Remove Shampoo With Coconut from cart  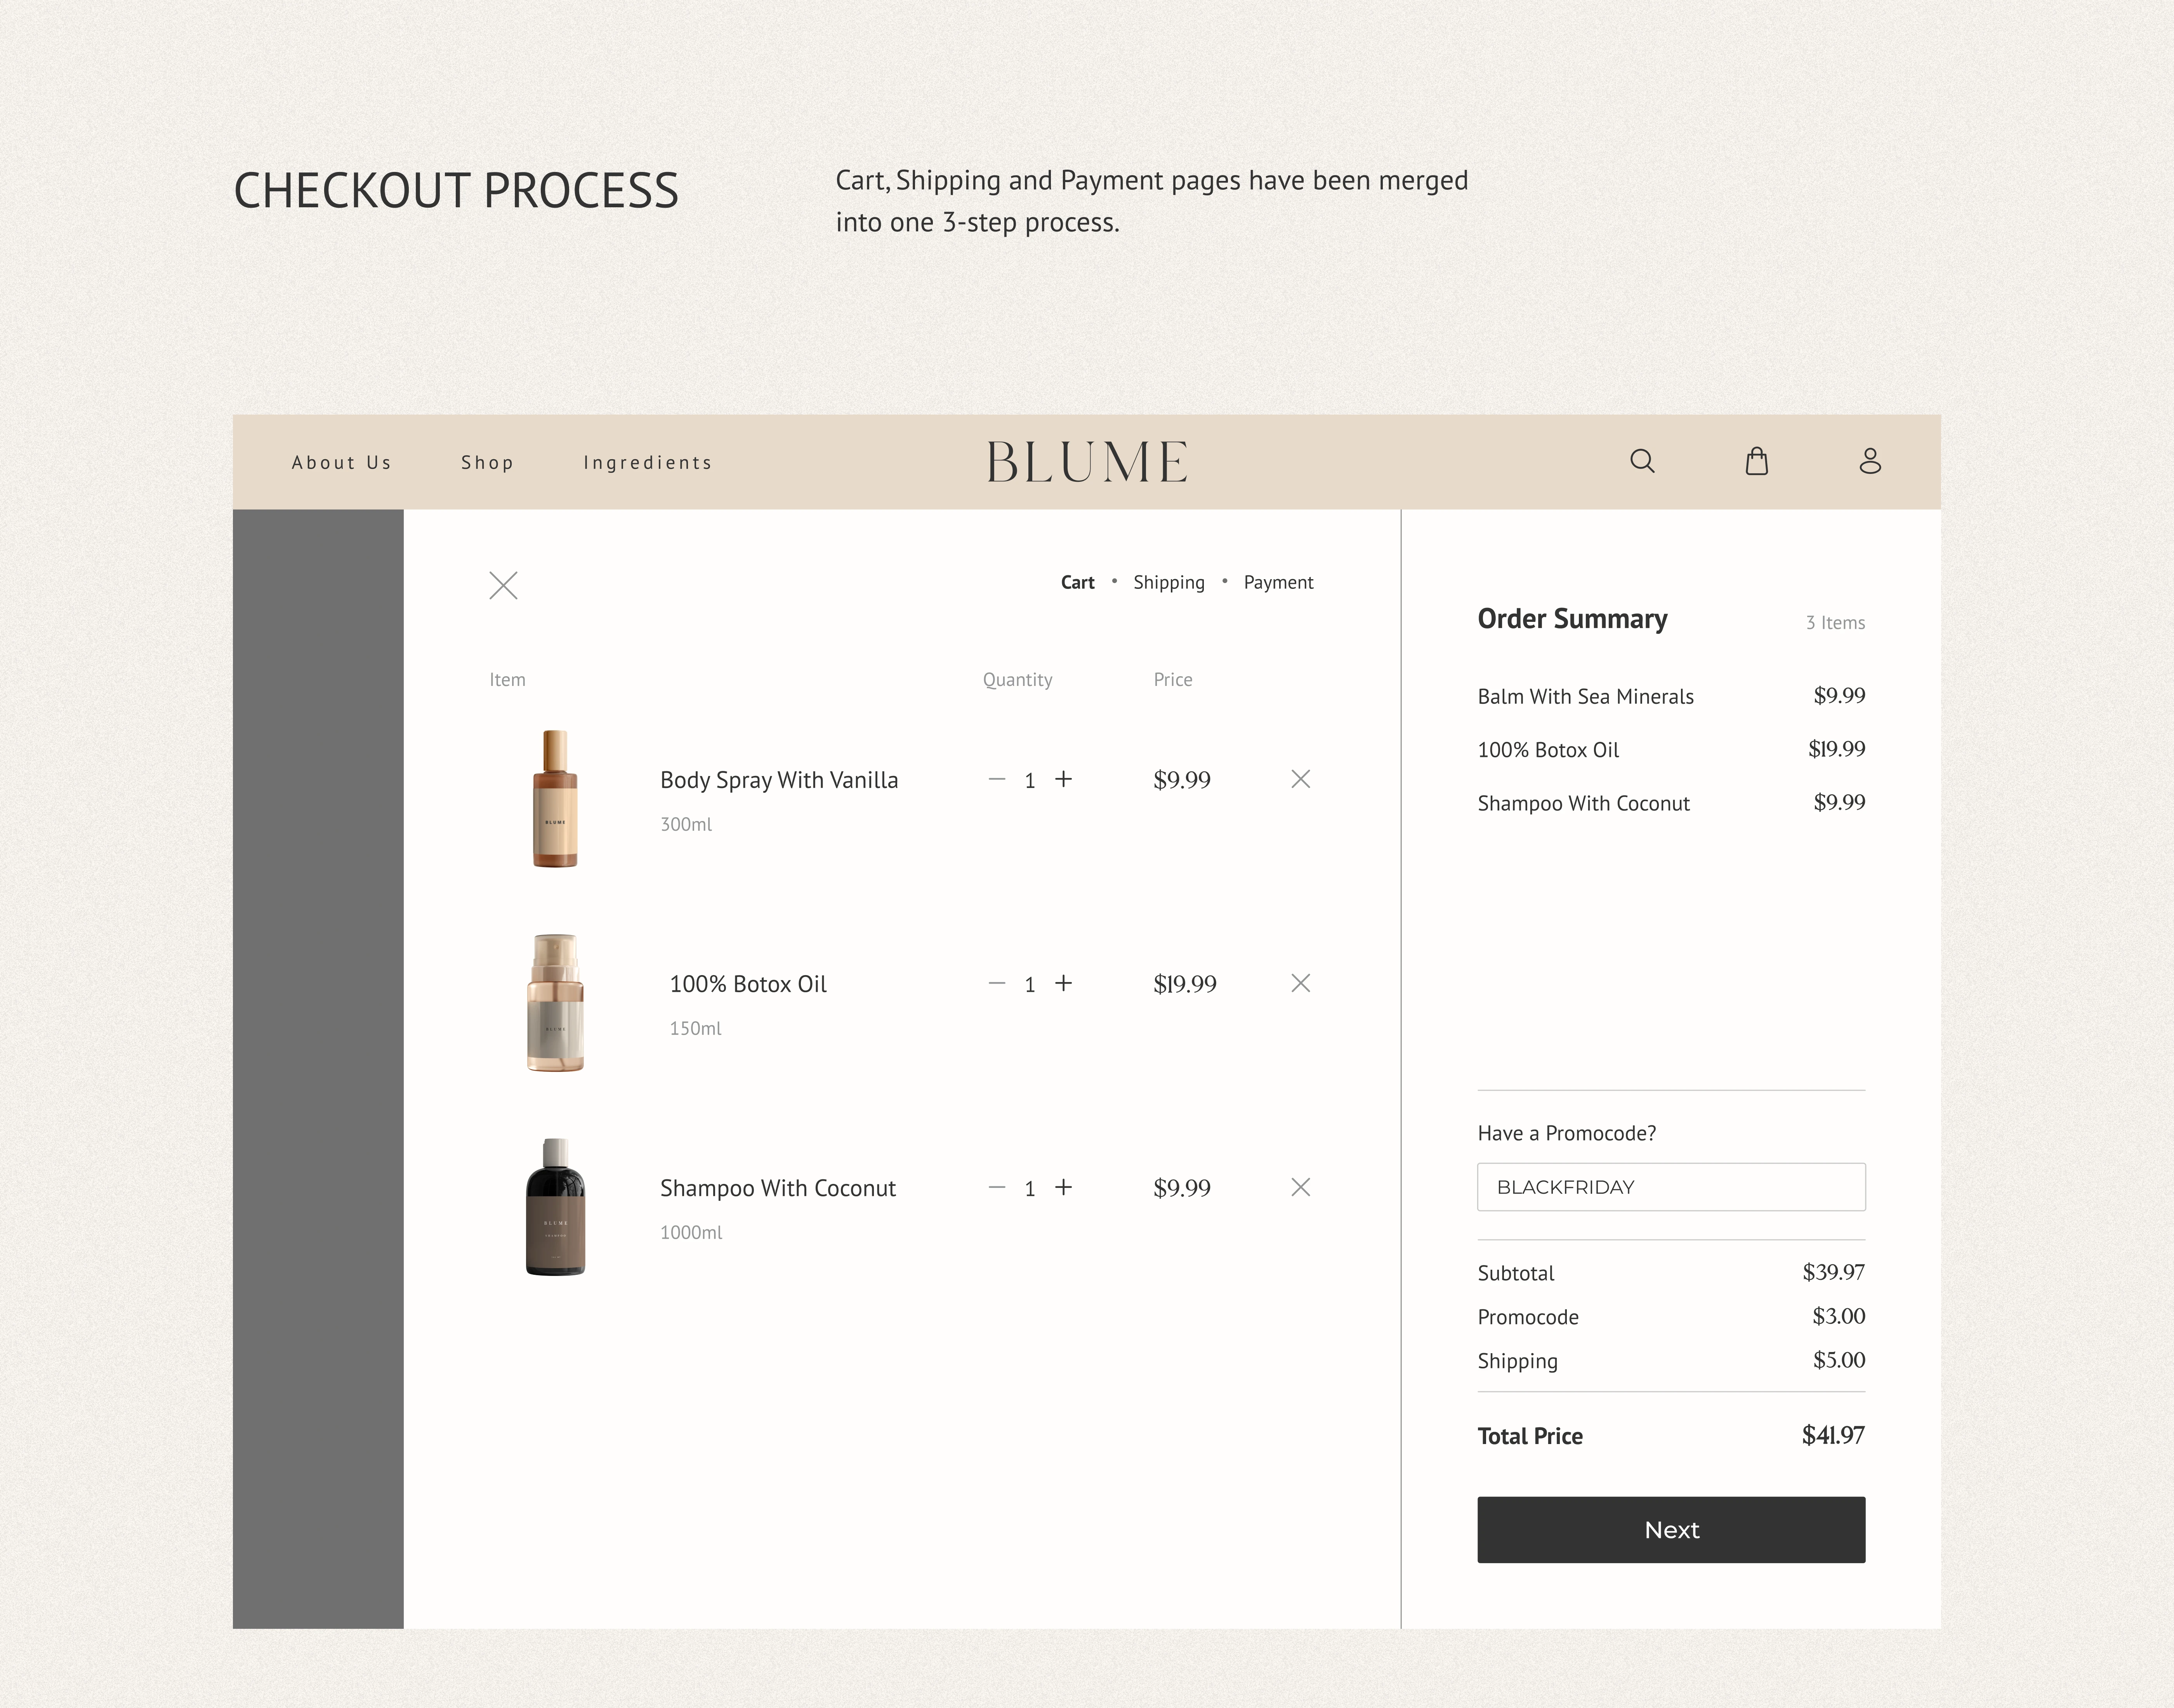(x=1300, y=1187)
